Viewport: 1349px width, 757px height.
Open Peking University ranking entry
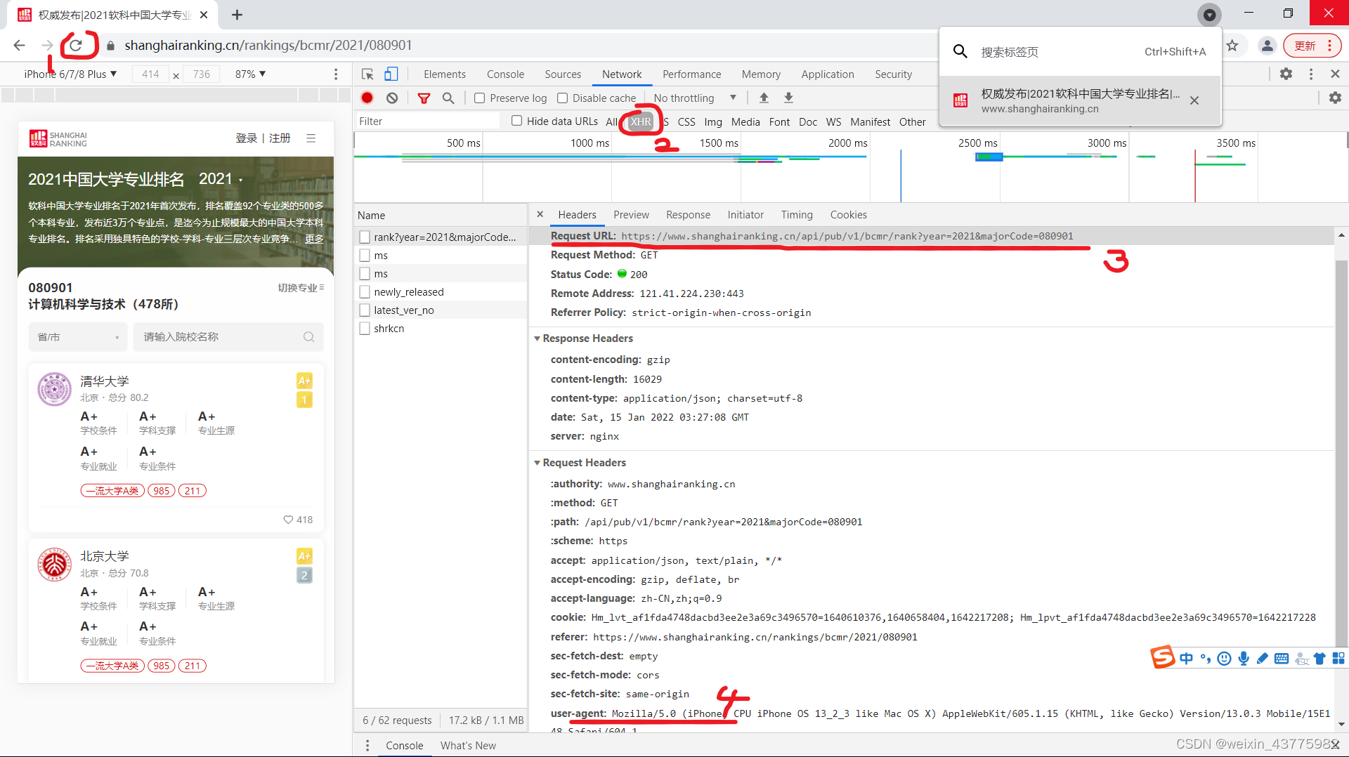(x=176, y=611)
